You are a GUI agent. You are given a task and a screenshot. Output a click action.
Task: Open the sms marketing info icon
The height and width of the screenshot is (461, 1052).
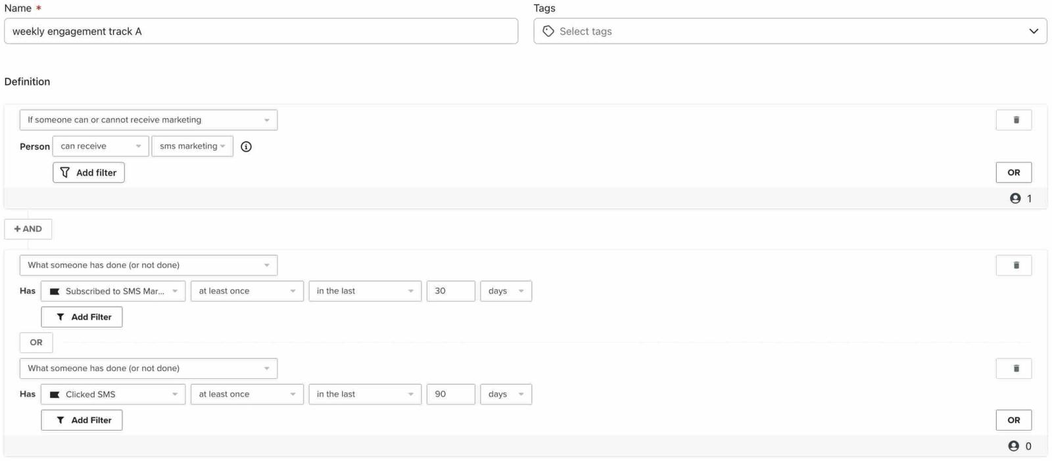[x=246, y=147]
